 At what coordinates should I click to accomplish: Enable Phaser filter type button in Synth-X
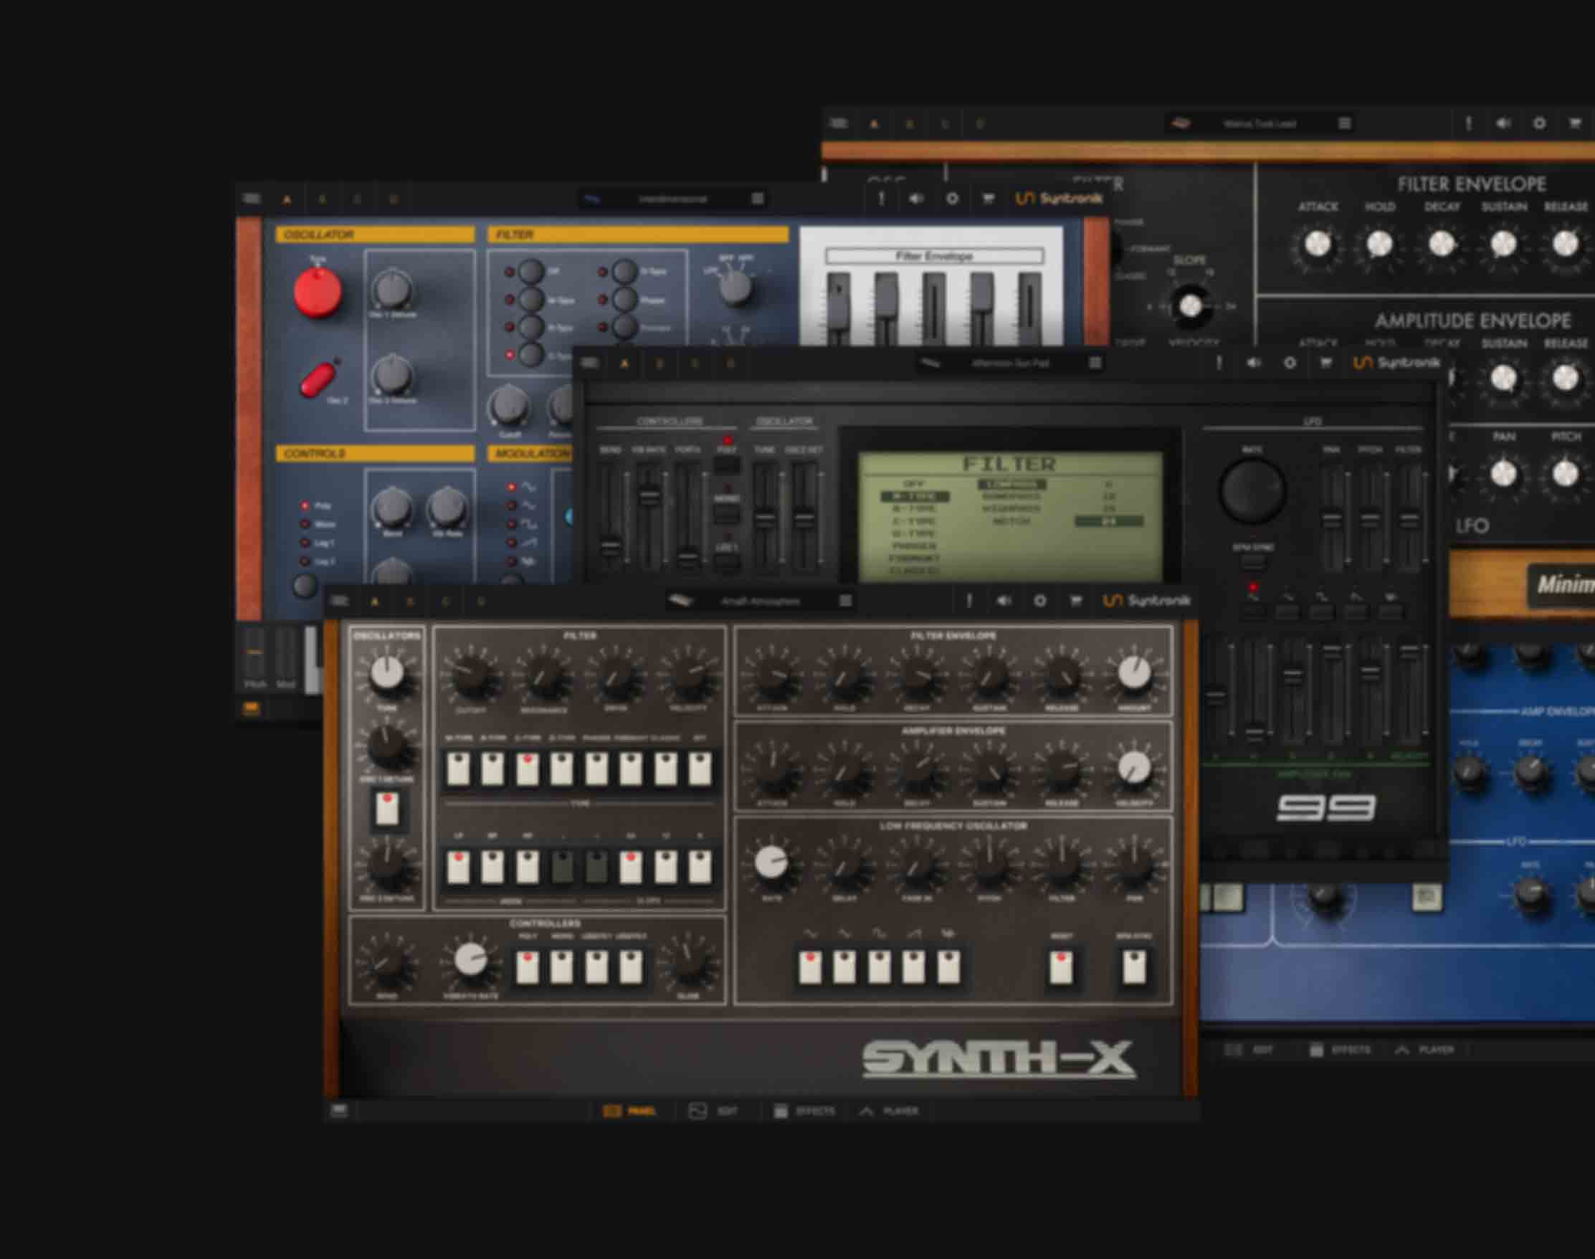pyautogui.click(x=596, y=769)
